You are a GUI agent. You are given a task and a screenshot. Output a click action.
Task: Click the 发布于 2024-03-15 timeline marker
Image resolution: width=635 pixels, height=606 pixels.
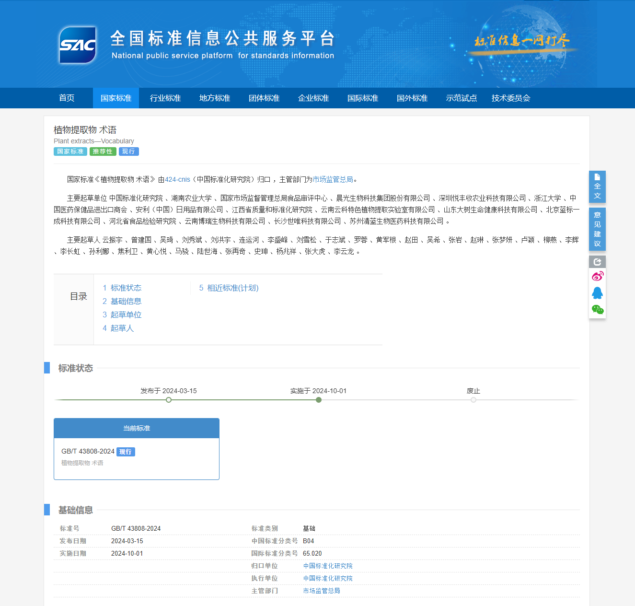(169, 400)
